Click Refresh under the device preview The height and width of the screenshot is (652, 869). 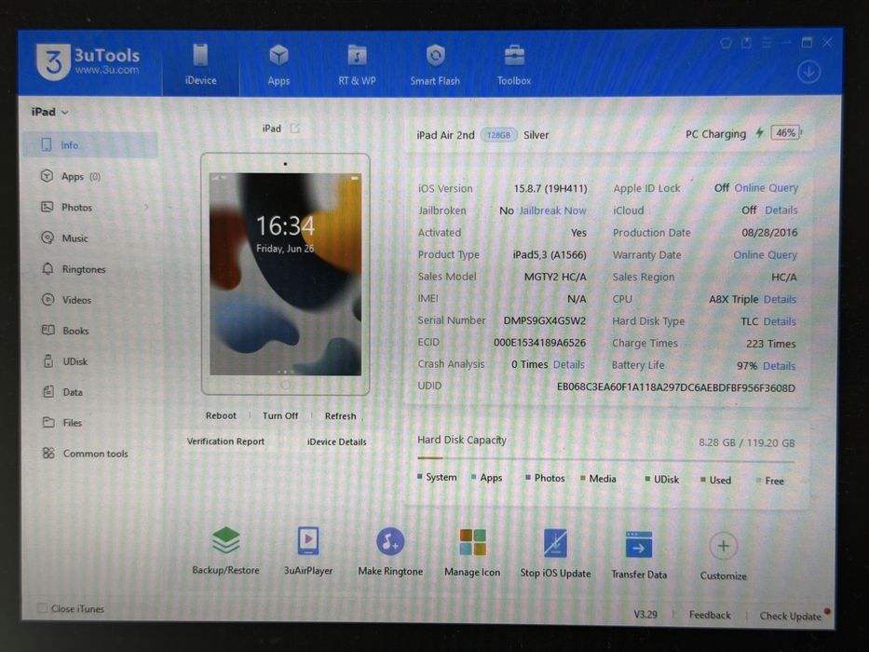[340, 415]
